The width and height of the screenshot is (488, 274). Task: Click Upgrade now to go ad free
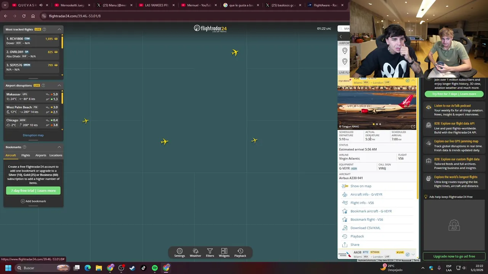click(454, 256)
